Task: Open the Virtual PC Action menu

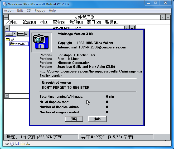Action: click(x=9, y=11)
